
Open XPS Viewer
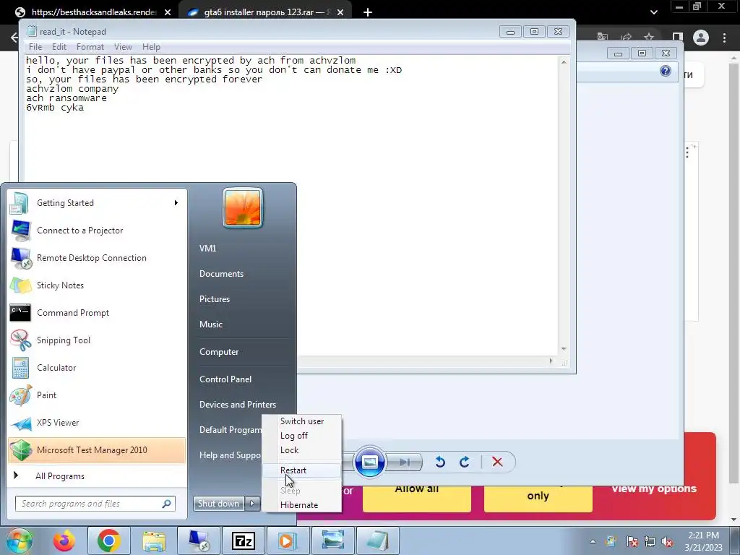[x=97, y=422]
